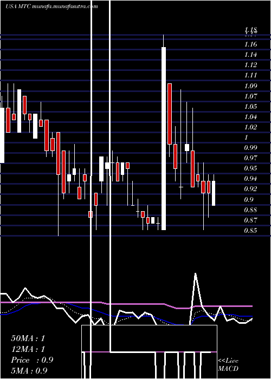Click the 0.97 price axis label
271x379 pixels.
250,158
